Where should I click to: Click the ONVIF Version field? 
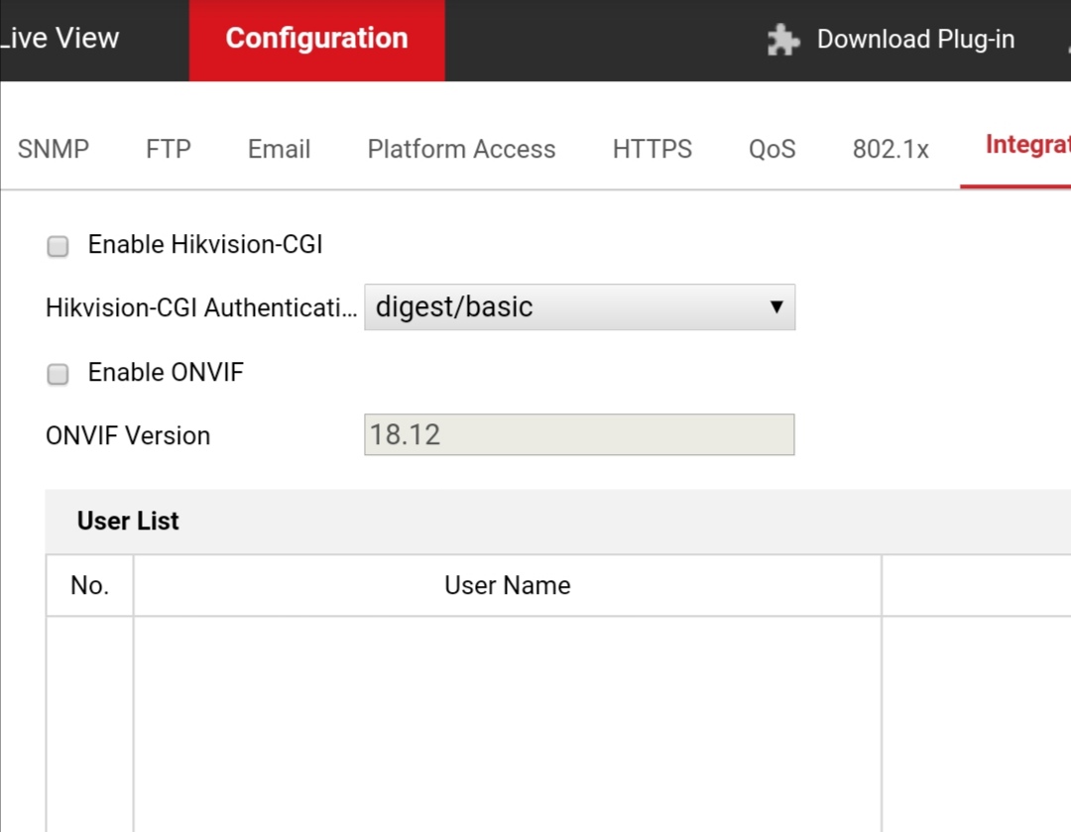pyautogui.click(x=579, y=434)
